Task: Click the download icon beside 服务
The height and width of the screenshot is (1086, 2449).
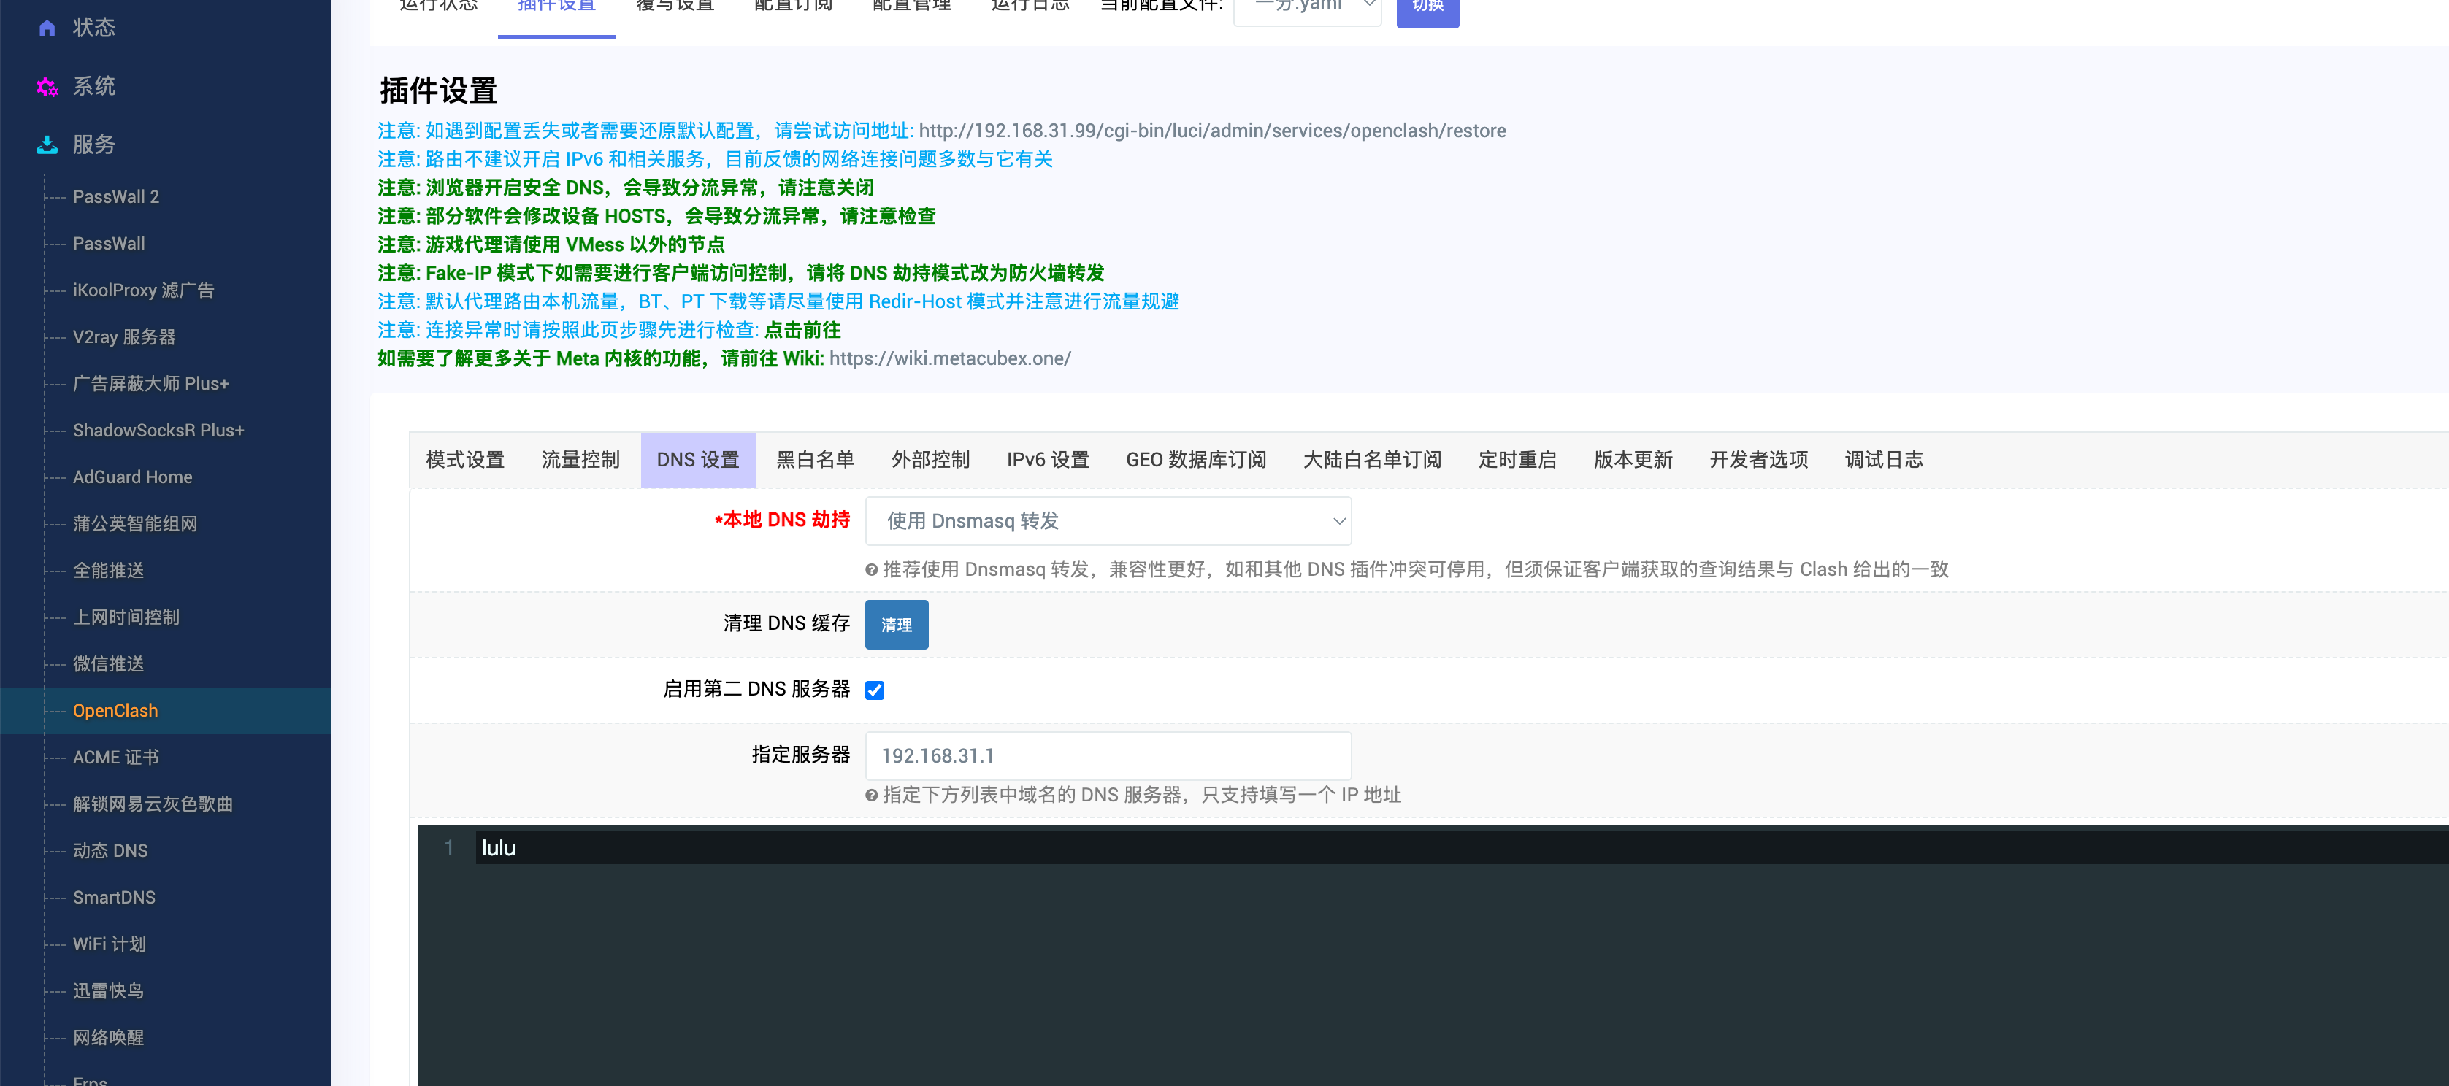Action: click(x=47, y=145)
